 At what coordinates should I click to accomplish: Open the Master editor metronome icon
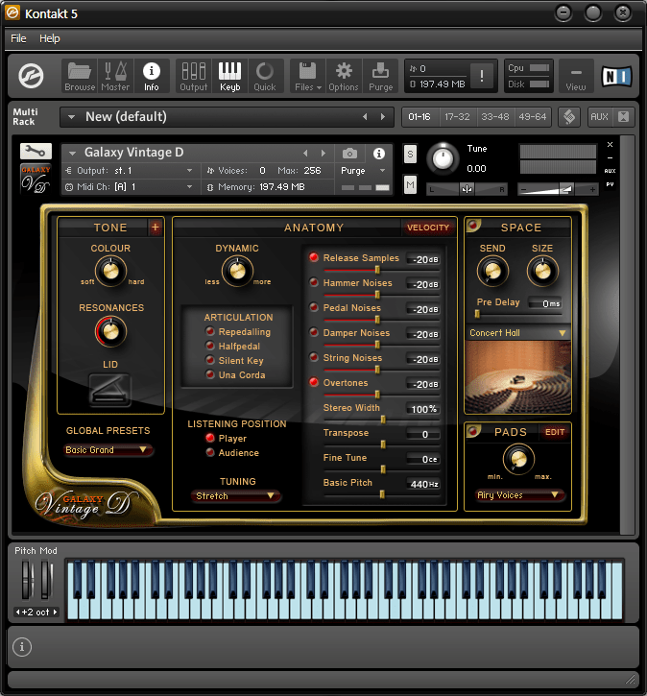pos(115,76)
